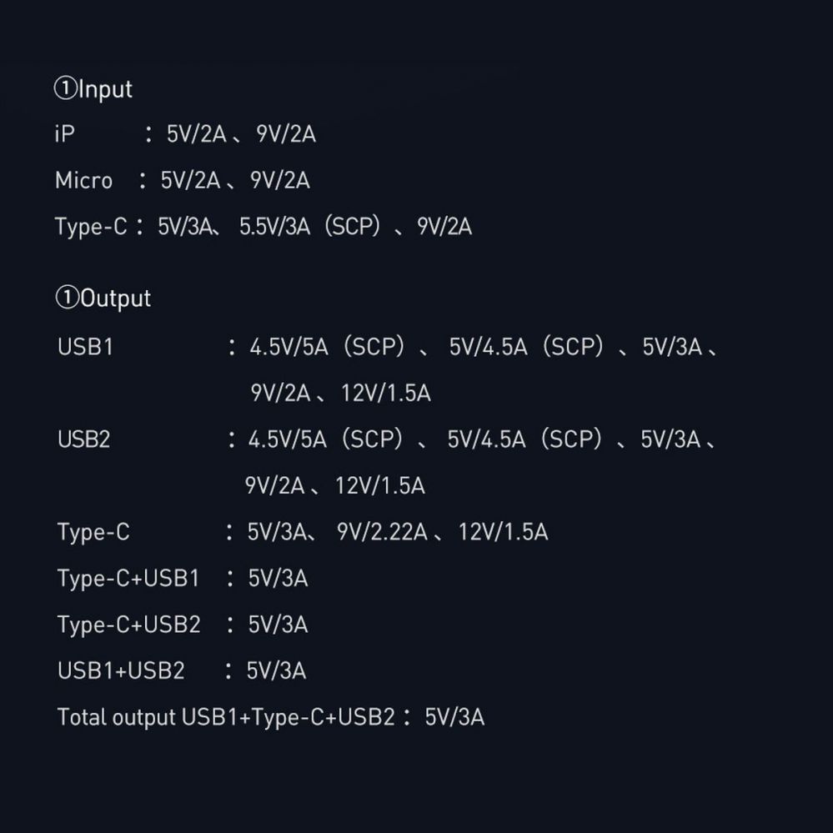This screenshot has width=833, height=833.
Task: Click the 5V/2A value in Micro row
Action: coord(190,180)
